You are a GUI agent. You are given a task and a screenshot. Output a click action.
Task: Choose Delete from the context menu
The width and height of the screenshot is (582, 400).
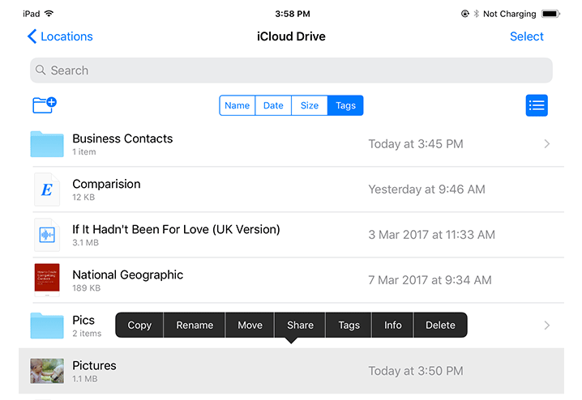440,325
